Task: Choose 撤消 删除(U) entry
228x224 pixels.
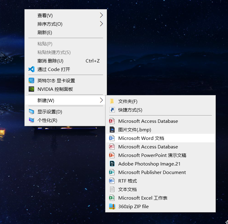Action: click(66, 61)
